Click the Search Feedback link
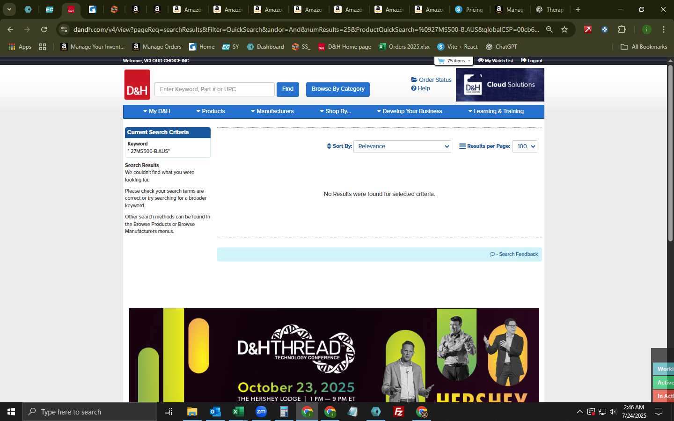This screenshot has height=421, width=674. (x=514, y=254)
